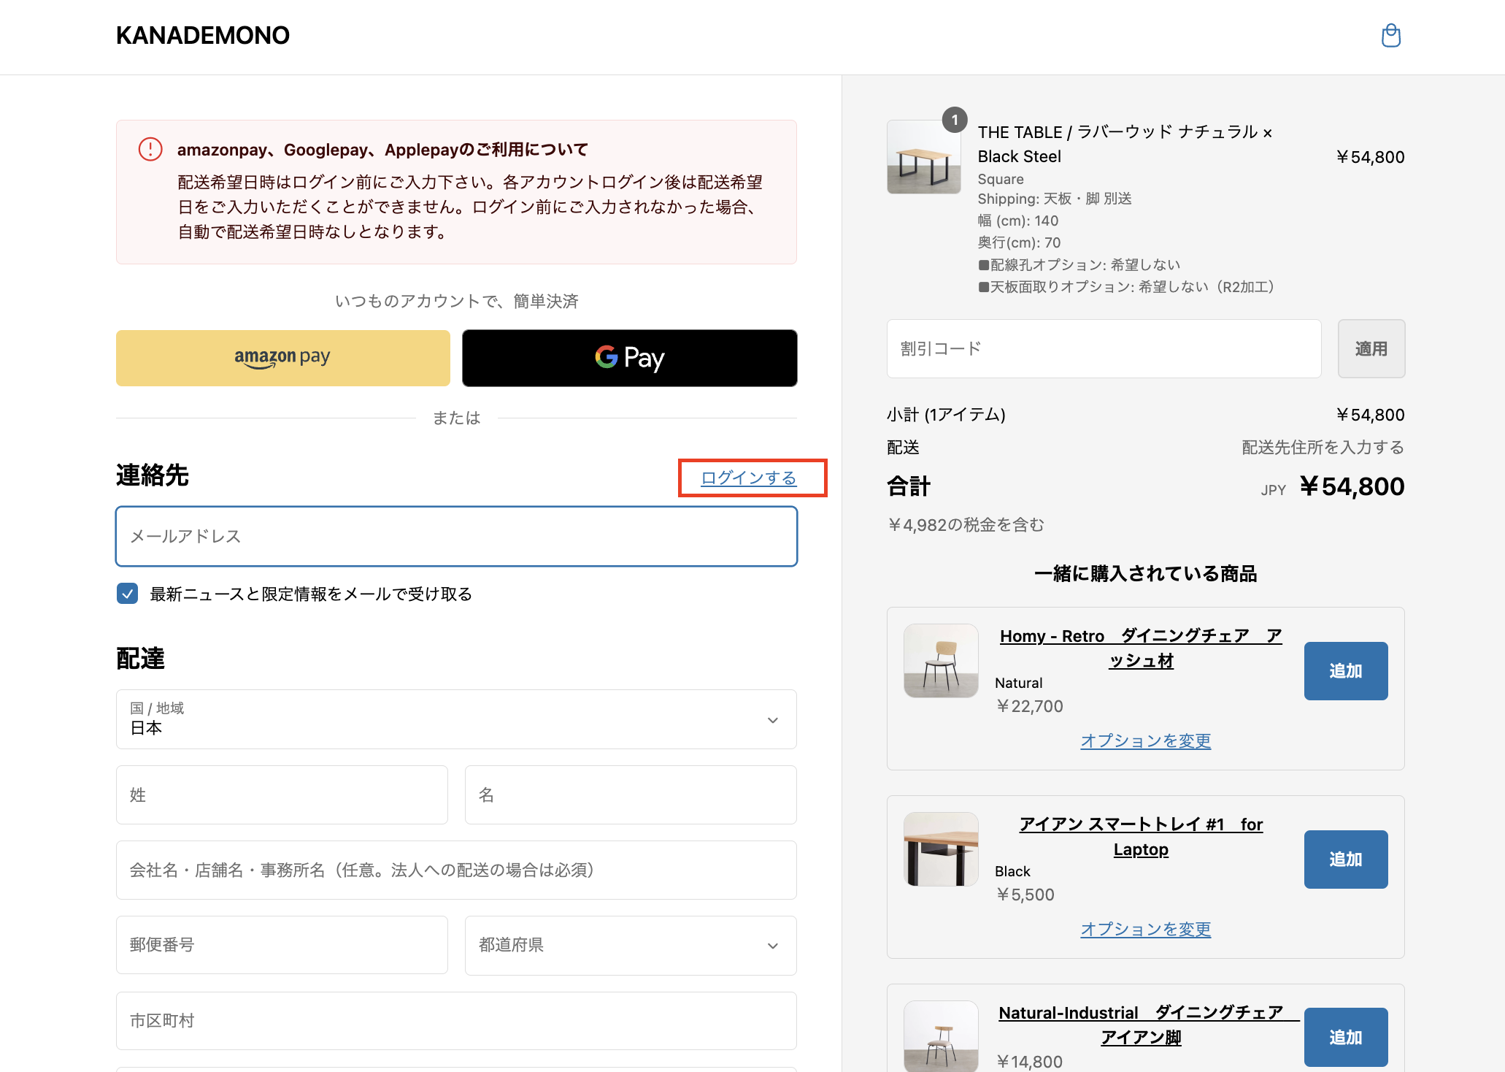Pay with the Amazon Pay button
Viewport: 1505px width, 1072px height.
[282, 358]
